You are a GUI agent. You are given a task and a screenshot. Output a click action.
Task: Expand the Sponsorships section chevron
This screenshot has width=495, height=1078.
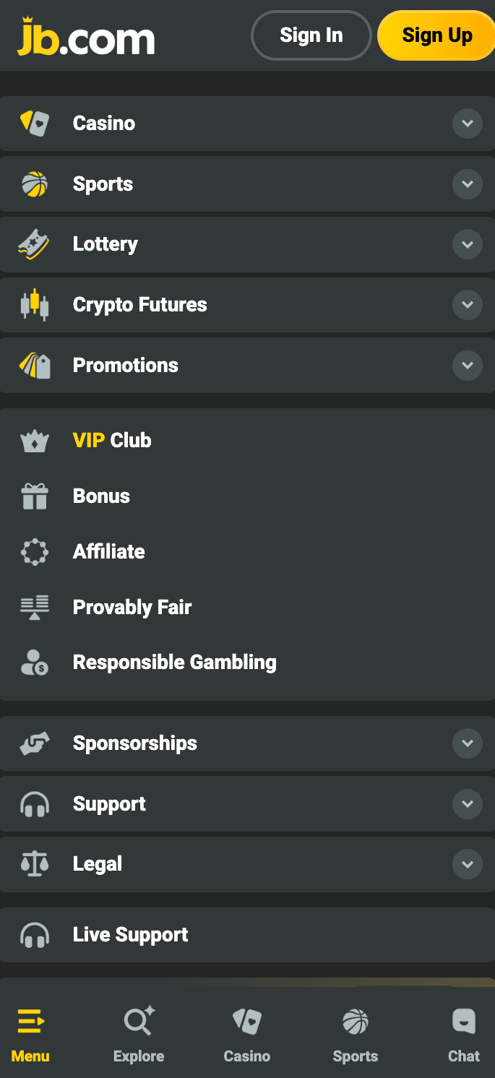pyautogui.click(x=467, y=743)
